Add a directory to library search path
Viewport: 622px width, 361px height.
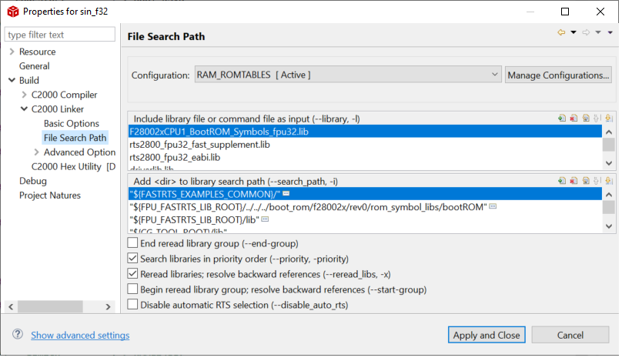click(x=563, y=180)
